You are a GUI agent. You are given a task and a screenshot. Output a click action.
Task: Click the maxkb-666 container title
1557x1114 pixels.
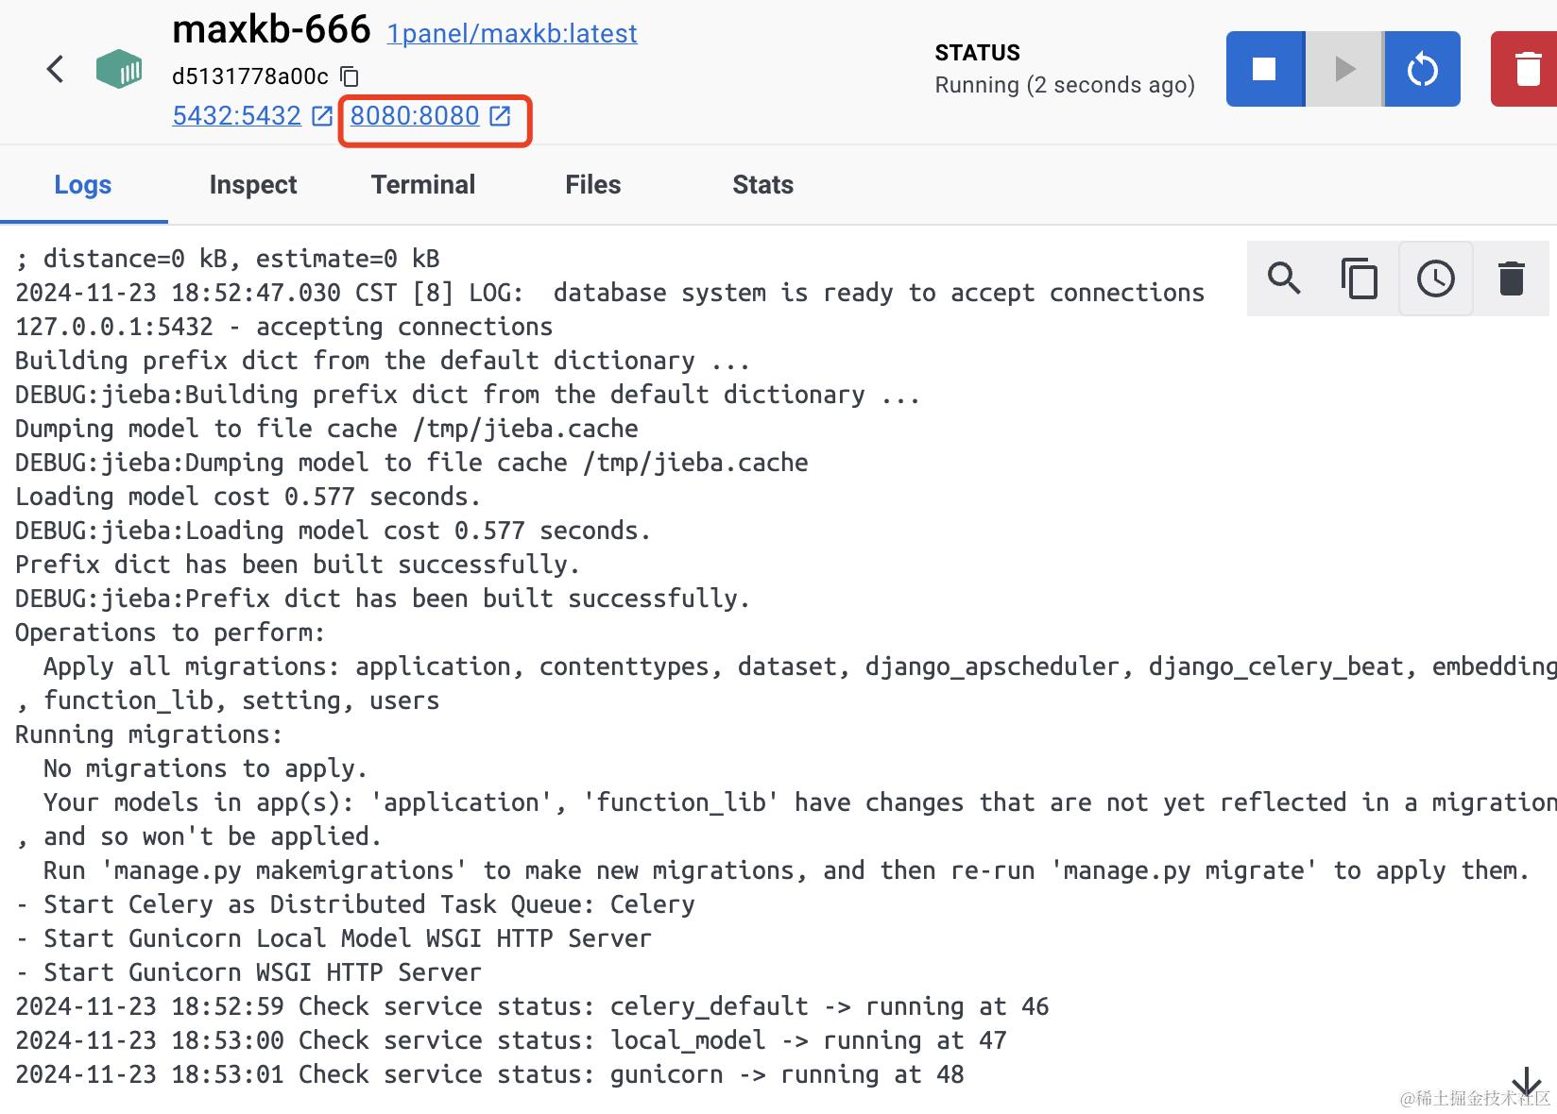[x=271, y=30]
